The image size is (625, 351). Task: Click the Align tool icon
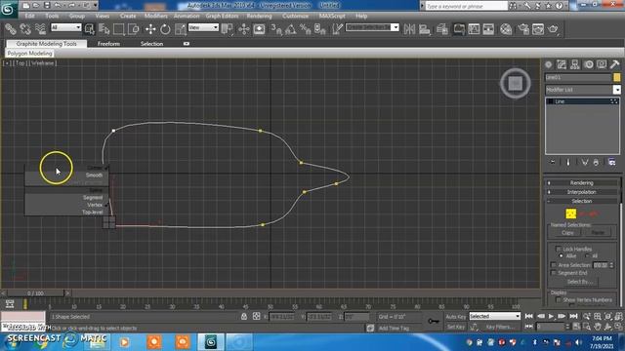pyautogui.click(x=425, y=29)
